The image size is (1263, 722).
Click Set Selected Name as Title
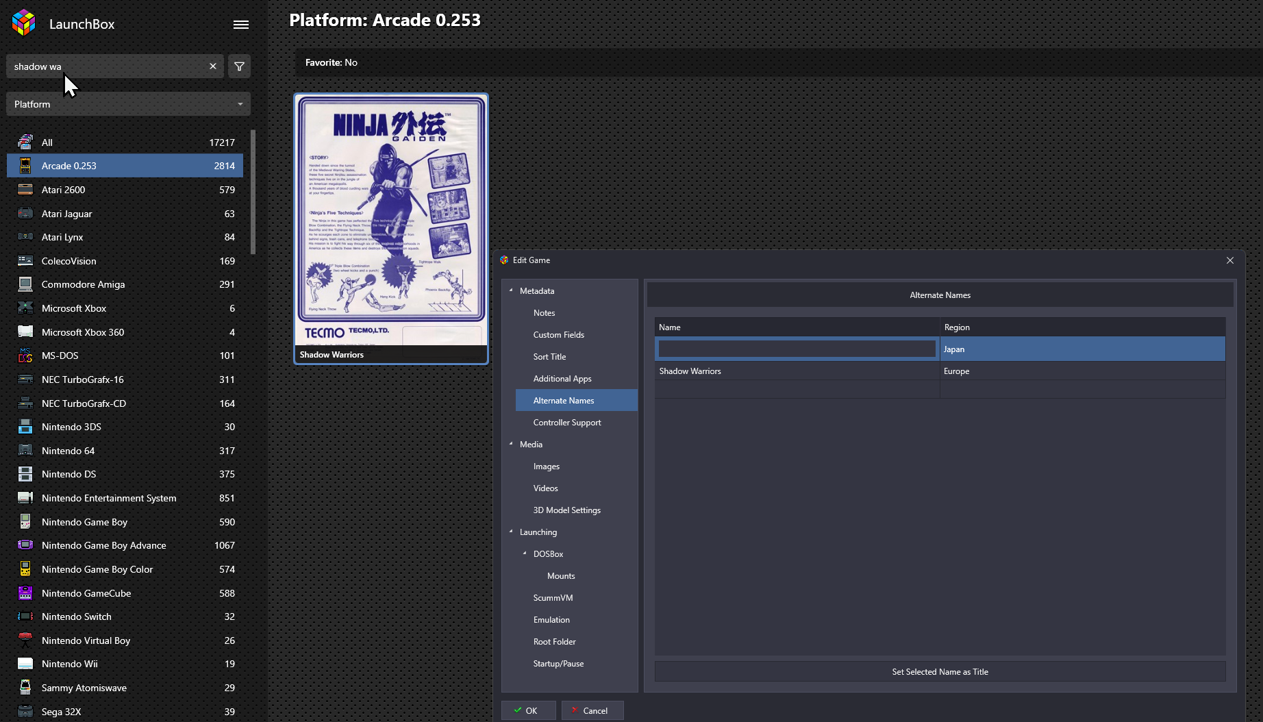(940, 672)
